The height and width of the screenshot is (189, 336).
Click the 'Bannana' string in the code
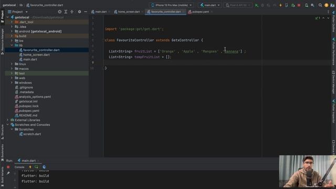click(x=232, y=51)
